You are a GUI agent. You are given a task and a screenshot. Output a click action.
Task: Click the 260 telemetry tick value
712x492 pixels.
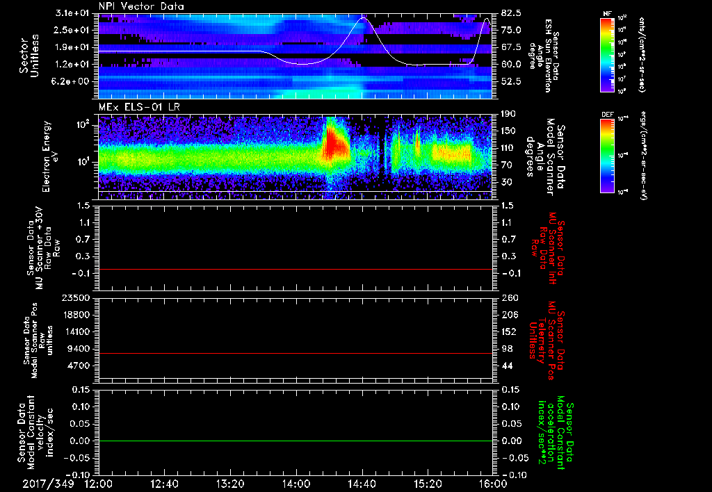click(x=509, y=297)
